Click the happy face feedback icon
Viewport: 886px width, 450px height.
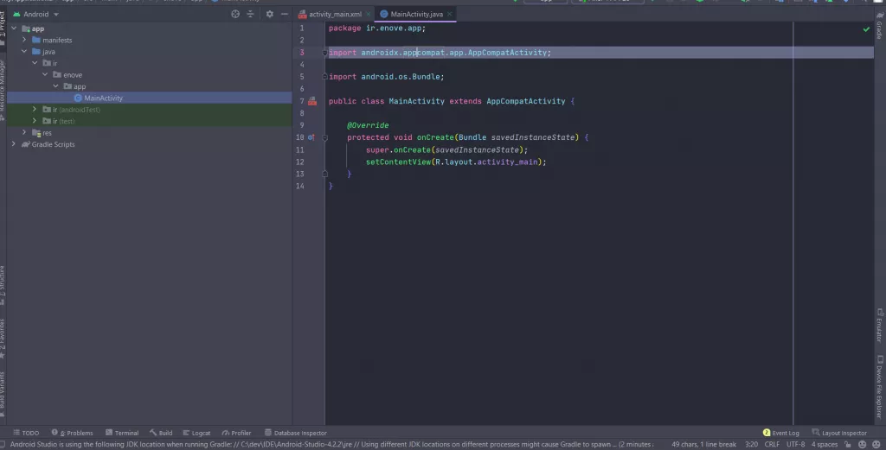click(x=863, y=444)
